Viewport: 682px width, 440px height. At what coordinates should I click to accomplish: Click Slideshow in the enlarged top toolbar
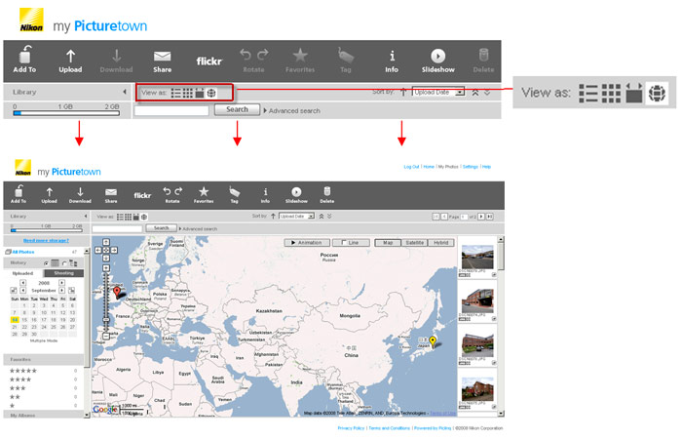[x=438, y=61]
